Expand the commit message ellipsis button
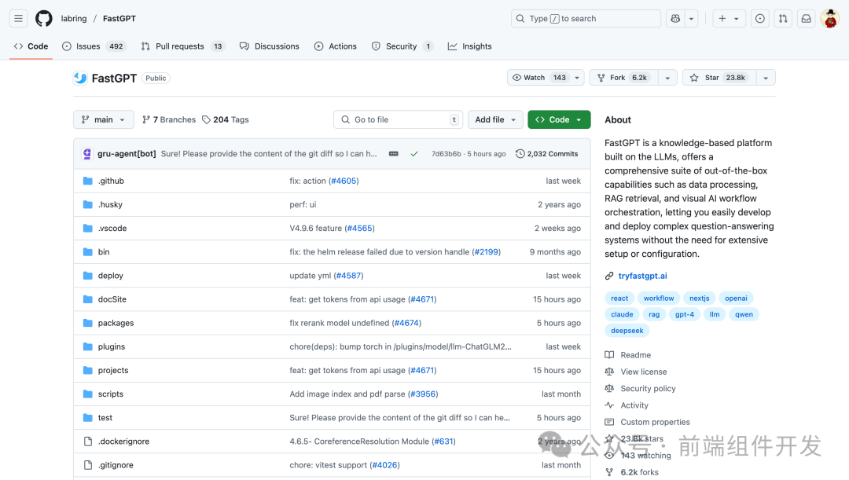The height and width of the screenshot is (480, 849). click(394, 154)
